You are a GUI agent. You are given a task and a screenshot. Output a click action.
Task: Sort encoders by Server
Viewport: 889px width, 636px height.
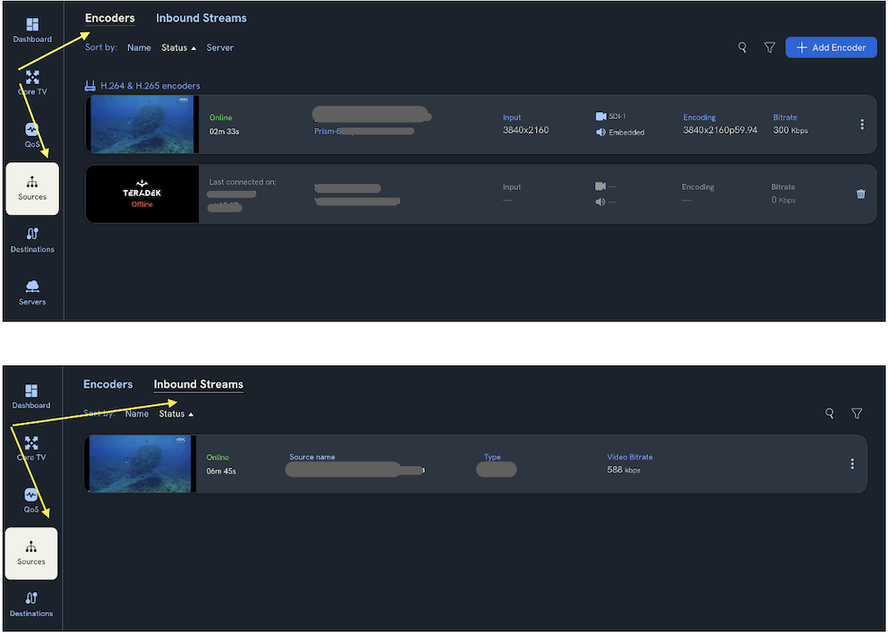(x=220, y=47)
